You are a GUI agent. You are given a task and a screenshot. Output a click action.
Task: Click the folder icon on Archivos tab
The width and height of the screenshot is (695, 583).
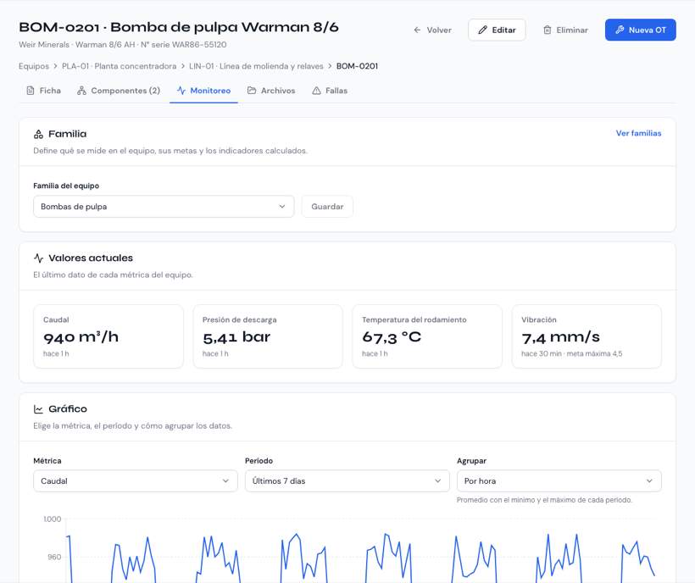click(x=252, y=91)
